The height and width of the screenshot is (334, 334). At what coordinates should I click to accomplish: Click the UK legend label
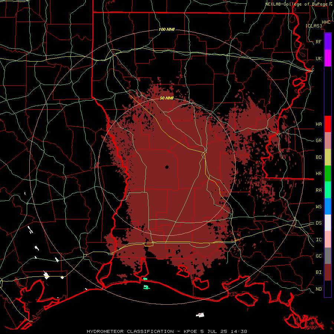pyautogui.click(x=318, y=58)
